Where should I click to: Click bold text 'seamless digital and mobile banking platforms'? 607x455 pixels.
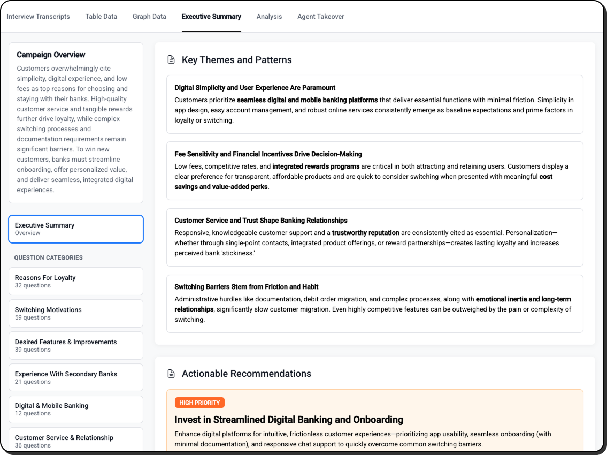[x=307, y=100]
